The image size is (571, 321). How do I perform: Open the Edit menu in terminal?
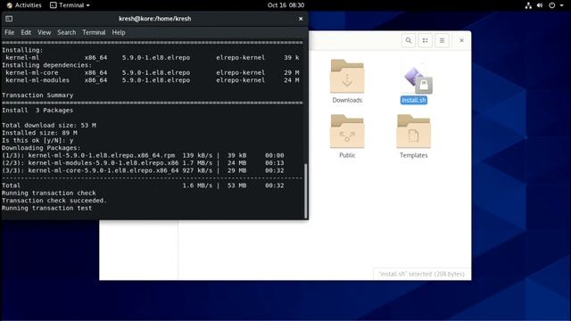26,32
